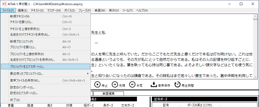Click the 音声保存 download icon
Image resolution: width=259 pixels, height=107 pixels.
click(x=154, y=84)
